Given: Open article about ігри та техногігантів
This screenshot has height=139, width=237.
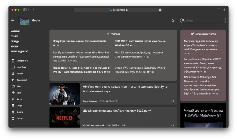Looking at the screenshot, I should coord(80,41).
